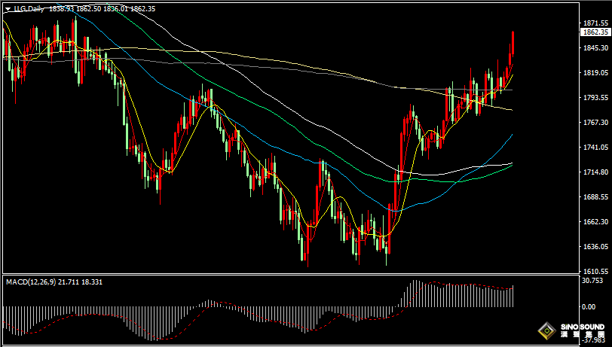Click the MACD(12,26,9) indicator label

tap(32, 282)
